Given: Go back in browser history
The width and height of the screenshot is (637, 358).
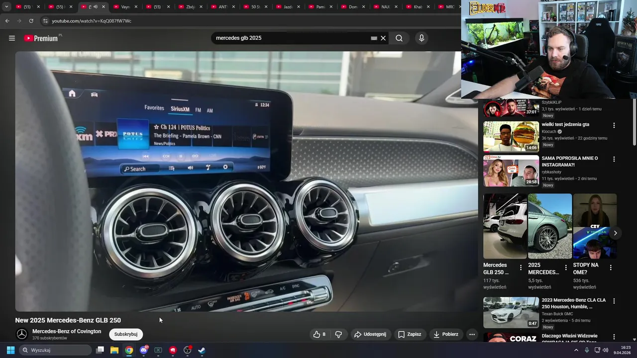Looking at the screenshot, I should coord(7,21).
